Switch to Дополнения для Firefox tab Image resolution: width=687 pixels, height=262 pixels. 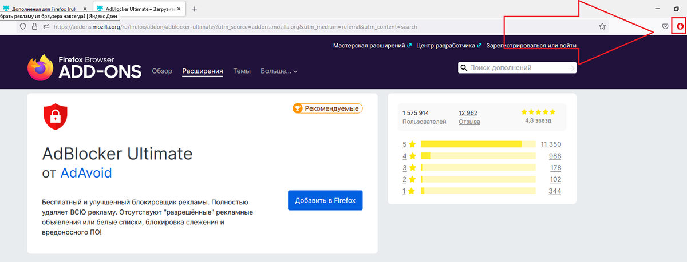(45, 9)
